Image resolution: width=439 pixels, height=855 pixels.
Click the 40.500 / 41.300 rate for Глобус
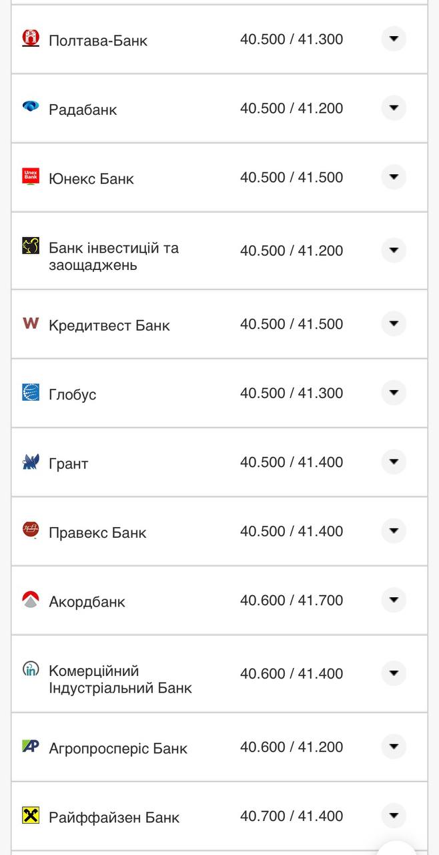tap(292, 393)
